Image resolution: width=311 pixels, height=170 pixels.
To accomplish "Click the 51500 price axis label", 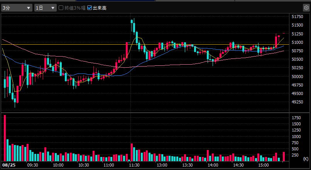I will pyautogui.click(x=297, y=25).
